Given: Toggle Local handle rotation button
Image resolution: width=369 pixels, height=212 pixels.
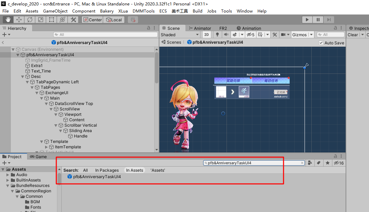Looking at the screenshot, I should tap(114, 20).
